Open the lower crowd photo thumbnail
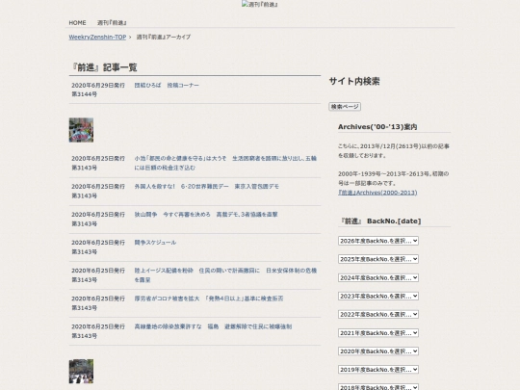The height and width of the screenshot is (390, 520). [81, 372]
